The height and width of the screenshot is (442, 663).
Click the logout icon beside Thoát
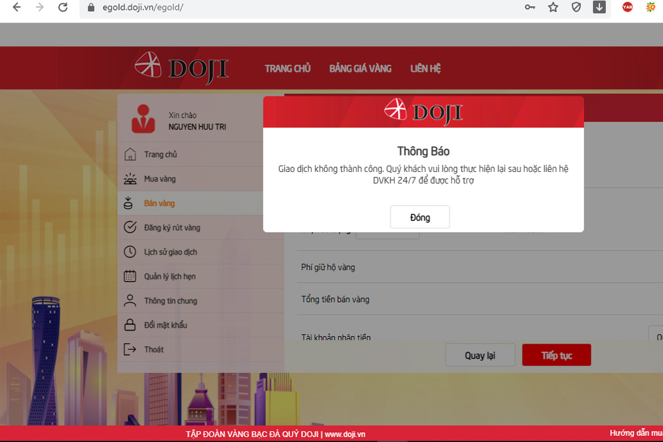130,349
